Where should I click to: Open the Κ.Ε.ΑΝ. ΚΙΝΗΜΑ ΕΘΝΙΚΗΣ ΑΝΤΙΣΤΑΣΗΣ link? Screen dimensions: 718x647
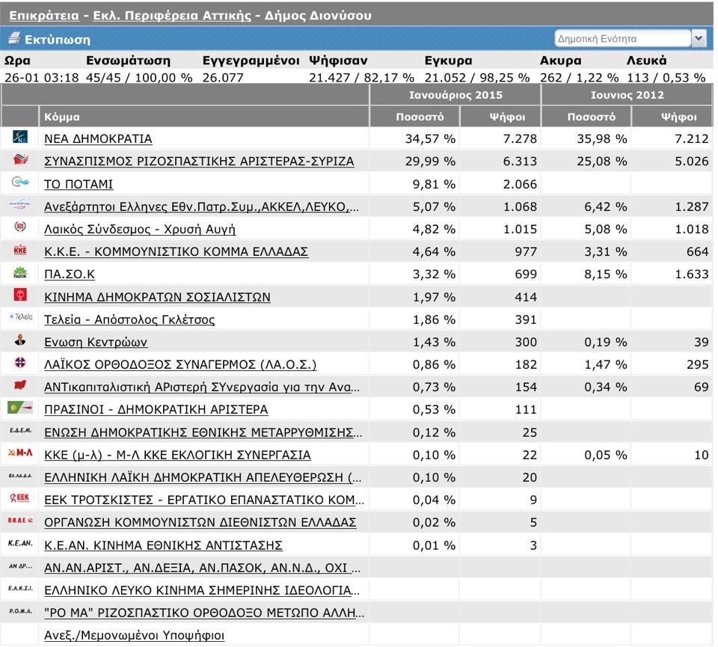(x=163, y=545)
